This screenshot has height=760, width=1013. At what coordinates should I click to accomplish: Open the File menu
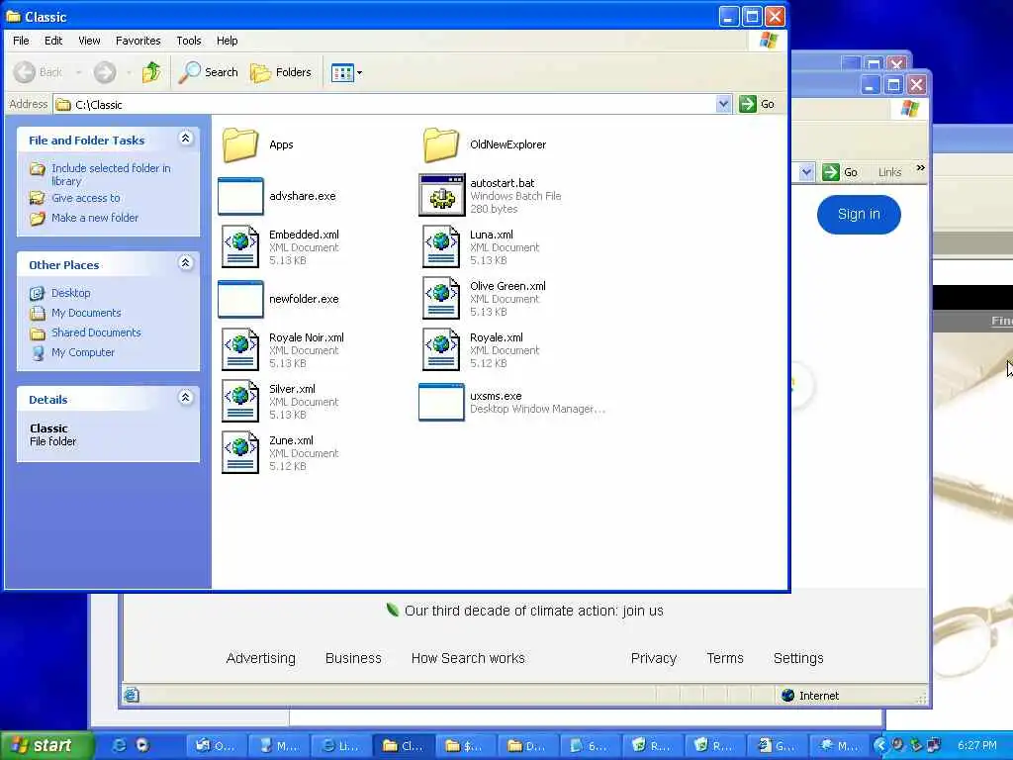[21, 40]
